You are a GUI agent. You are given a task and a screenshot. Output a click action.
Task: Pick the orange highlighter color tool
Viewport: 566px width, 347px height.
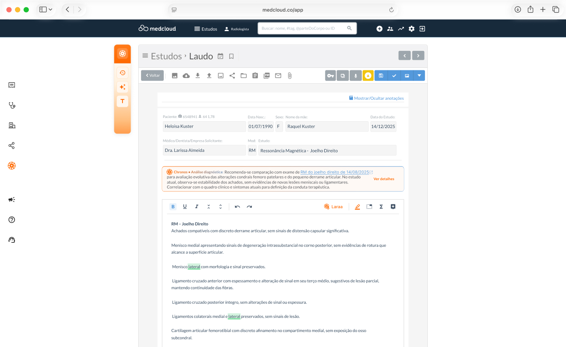357,206
